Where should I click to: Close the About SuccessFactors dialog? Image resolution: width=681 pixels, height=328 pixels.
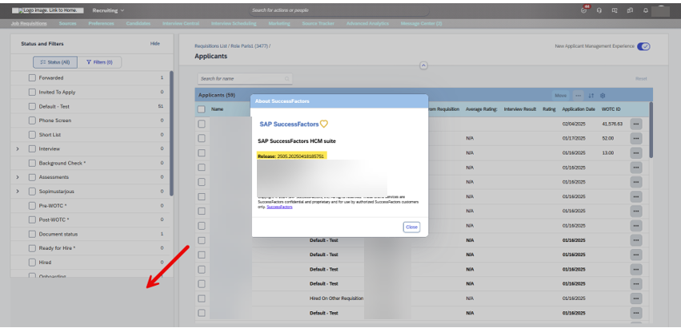(x=411, y=227)
